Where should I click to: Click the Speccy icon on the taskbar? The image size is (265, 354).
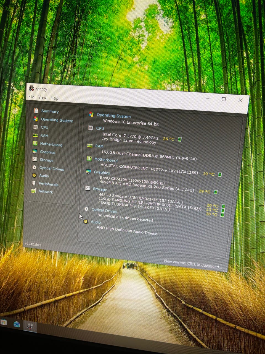point(30,326)
